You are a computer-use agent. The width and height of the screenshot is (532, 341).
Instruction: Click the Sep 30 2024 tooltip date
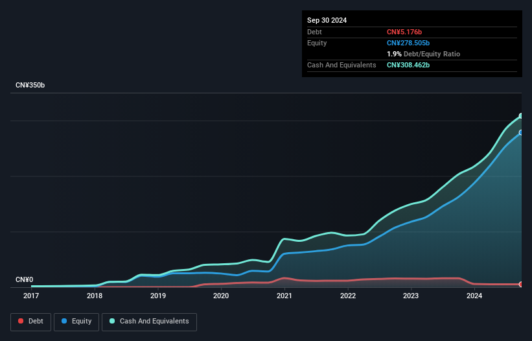point(327,20)
